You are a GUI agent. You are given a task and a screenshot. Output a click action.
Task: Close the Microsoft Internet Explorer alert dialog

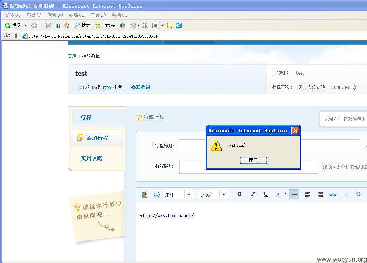pos(295,130)
